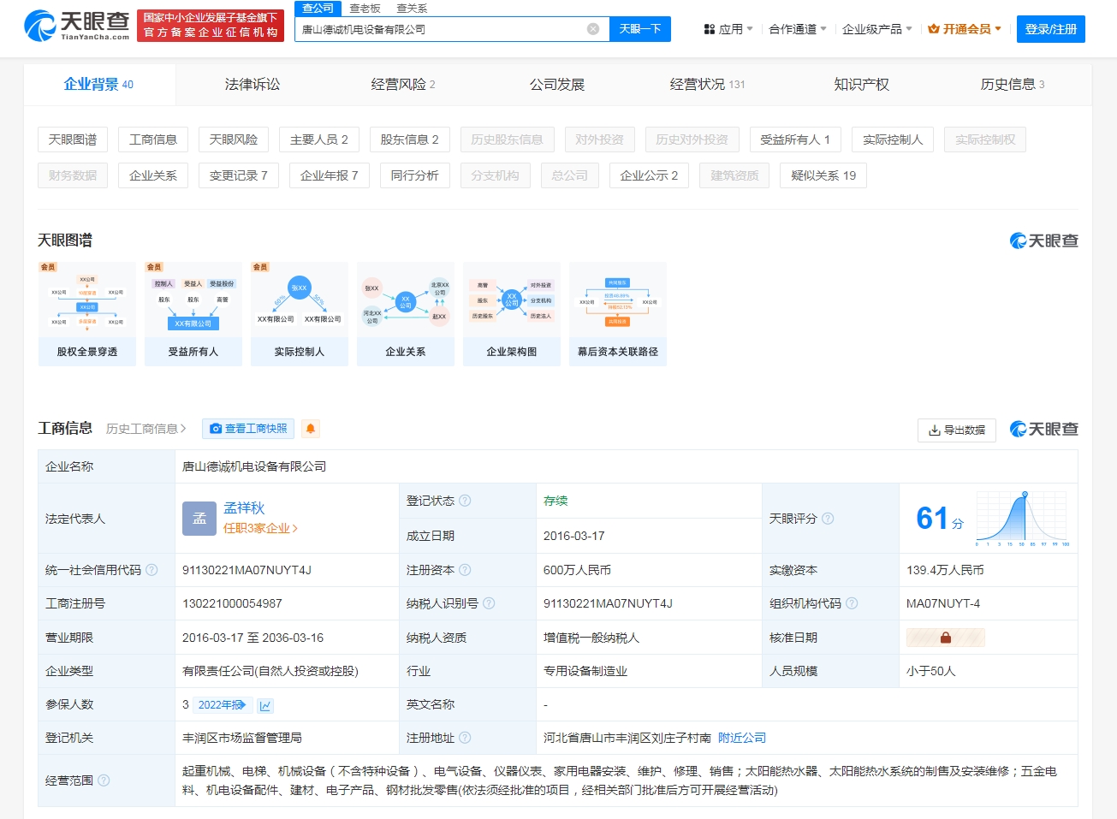1117x819 pixels.
Task: Click 查看工商快照 button
Action: 249,429
